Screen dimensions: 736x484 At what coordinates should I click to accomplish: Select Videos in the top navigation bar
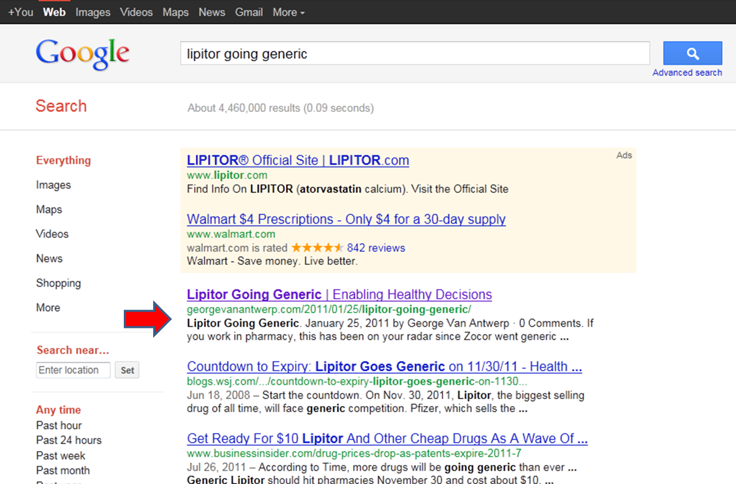click(136, 12)
